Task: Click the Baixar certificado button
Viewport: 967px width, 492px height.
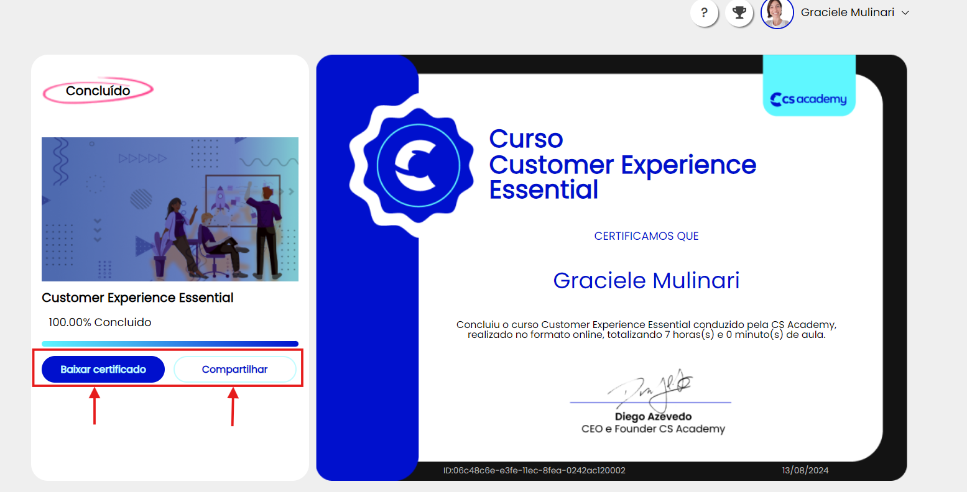Action: coord(103,369)
